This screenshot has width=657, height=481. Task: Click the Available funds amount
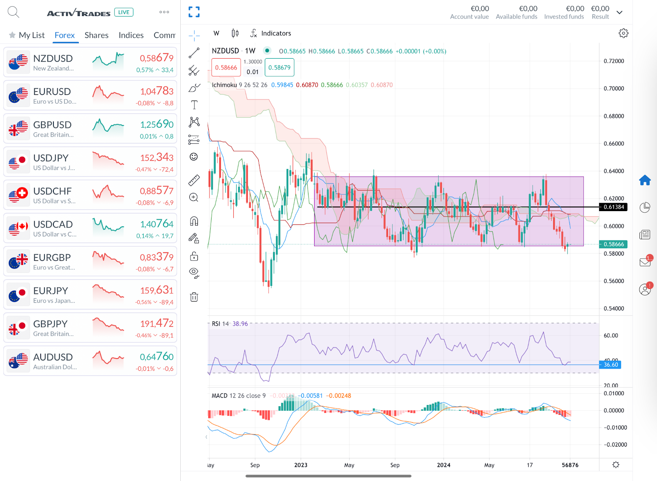(528, 9)
